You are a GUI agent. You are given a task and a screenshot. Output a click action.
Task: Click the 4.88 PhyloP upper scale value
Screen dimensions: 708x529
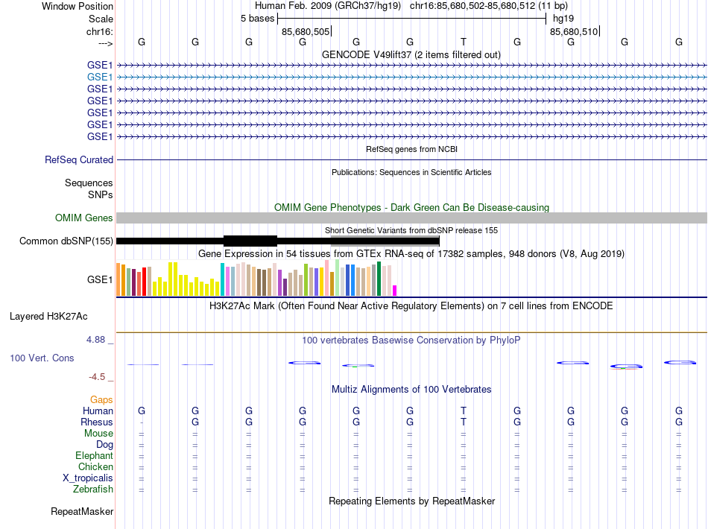tap(96, 340)
